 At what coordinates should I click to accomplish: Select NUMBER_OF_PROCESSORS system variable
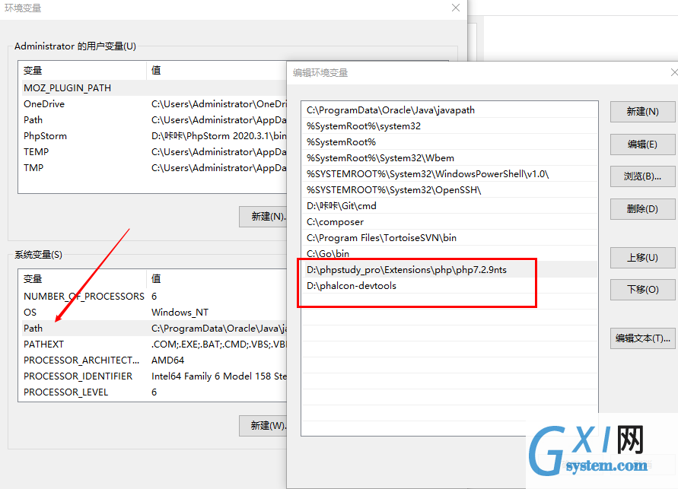(x=154, y=297)
